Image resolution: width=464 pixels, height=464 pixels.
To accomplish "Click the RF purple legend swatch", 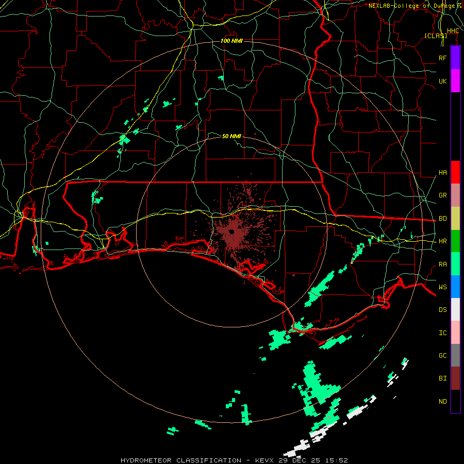I will pos(455,58).
